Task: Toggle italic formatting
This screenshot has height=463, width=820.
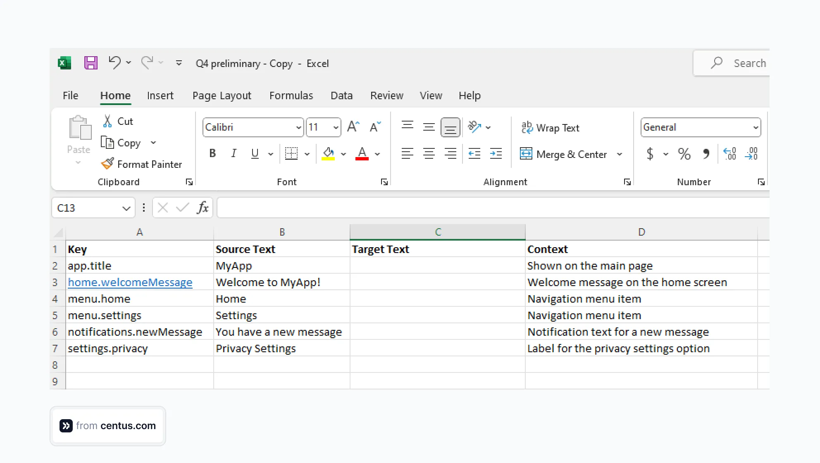Action: [234, 153]
